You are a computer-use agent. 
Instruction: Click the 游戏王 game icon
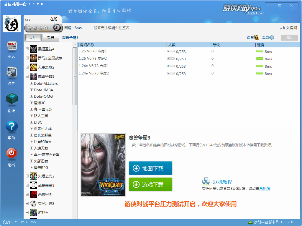coord(33,212)
